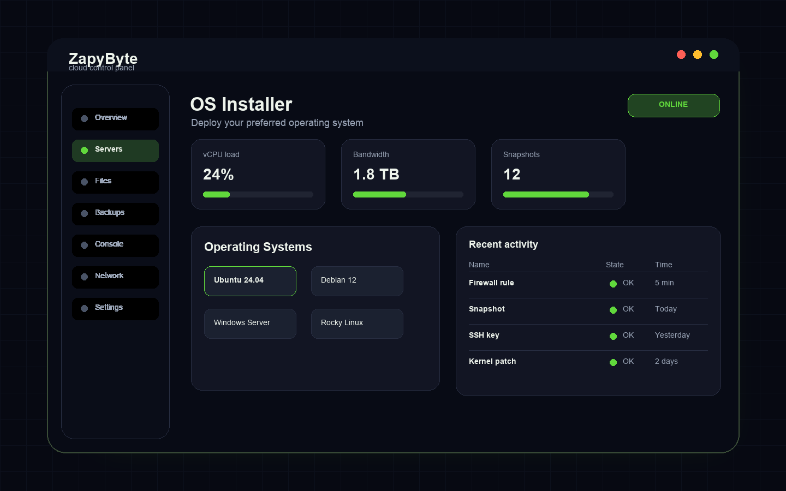The image size is (786, 491).
Task: Click the green dot beside Servers
Action: point(85,151)
